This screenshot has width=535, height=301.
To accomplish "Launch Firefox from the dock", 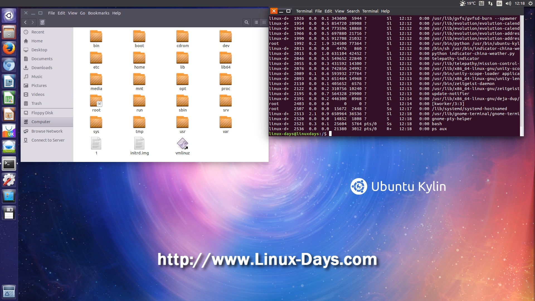I will 9,49.
